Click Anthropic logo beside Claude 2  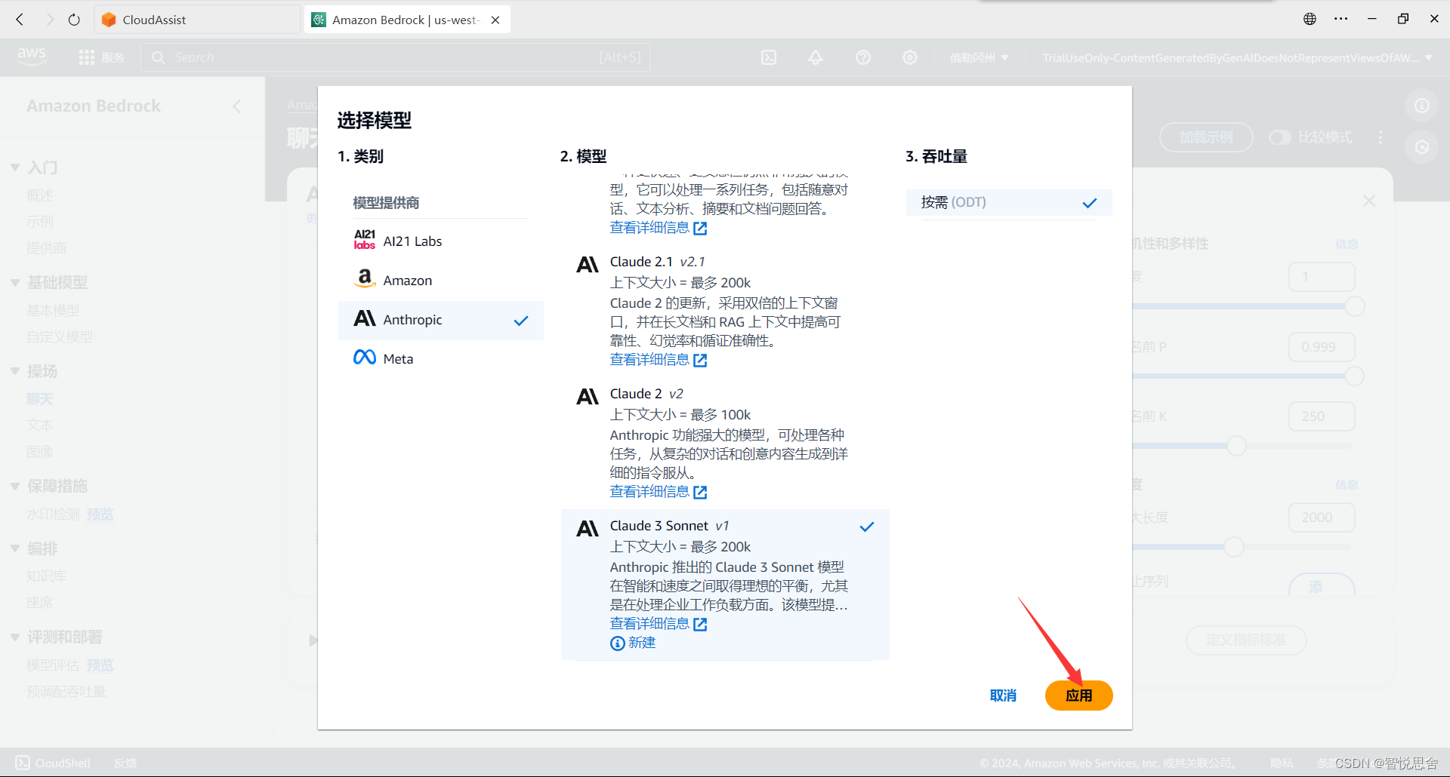(x=588, y=397)
